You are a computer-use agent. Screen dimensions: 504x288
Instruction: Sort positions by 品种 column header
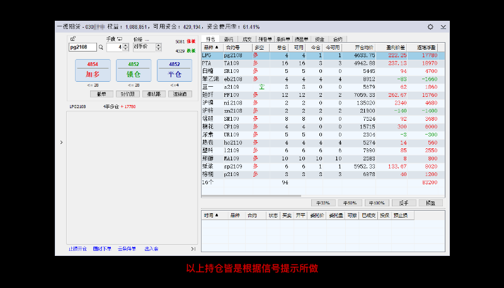[x=211, y=47]
